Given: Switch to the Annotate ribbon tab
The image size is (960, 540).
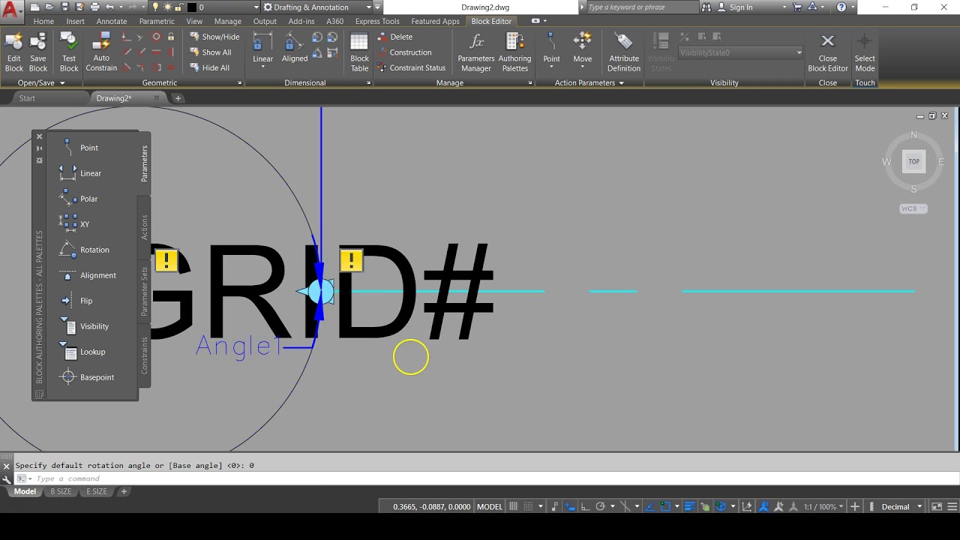Looking at the screenshot, I should coord(112,21).
